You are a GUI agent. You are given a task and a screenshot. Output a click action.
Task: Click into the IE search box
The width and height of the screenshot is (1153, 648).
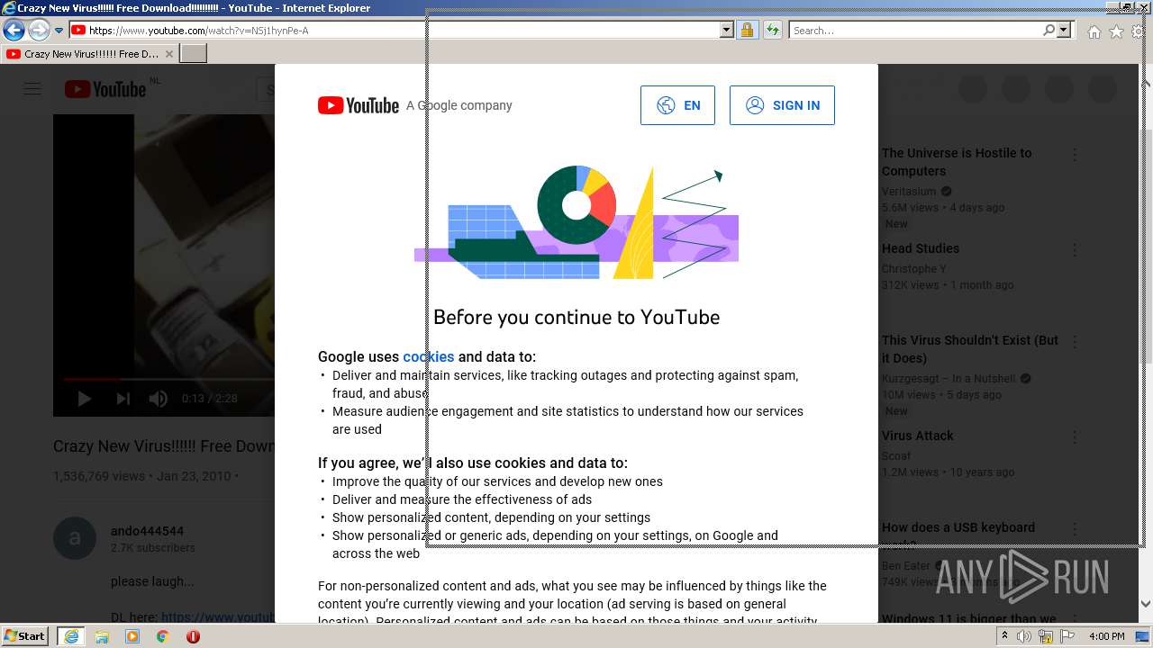[x=916, y=31]
